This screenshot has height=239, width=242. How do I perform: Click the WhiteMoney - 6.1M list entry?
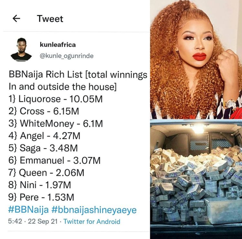click(55, 124)
